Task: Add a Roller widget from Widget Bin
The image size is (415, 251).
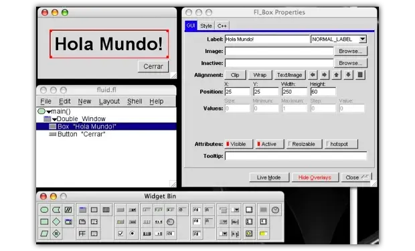Action: coord(147,234)
